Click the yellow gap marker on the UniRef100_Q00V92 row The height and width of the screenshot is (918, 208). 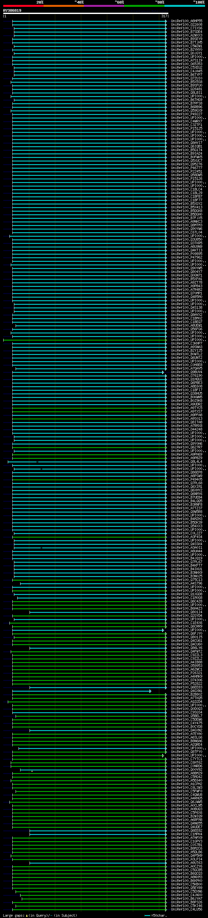tap(32, 771)
